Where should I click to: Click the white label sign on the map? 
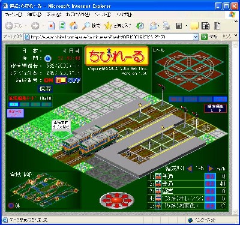click(x=61, y=125)
